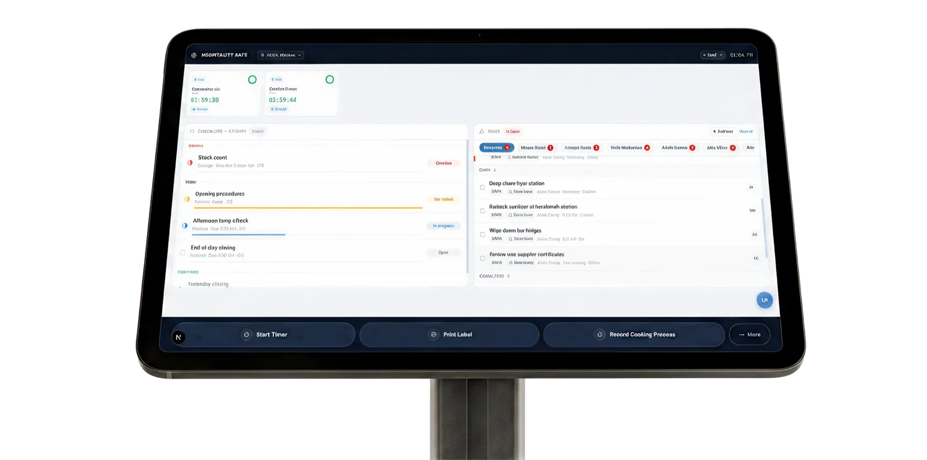This screenshot has height=460, width=927.
Task: Select the cut-off filter tab at the row end
Action: point(750,148)
